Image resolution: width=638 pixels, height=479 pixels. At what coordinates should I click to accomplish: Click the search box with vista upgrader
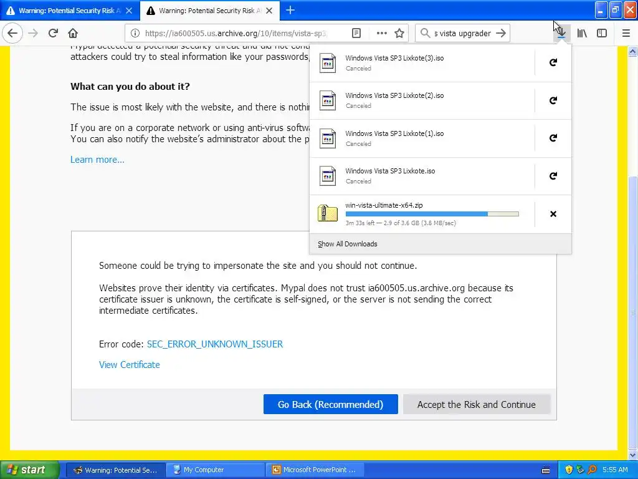(x=462, y=34)
